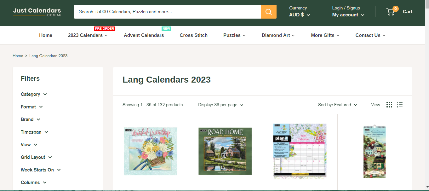The height and width of the screenshot is (191, 429).
Task: Open the Road Home calendar thumbnail
Action: pos(225,151)
